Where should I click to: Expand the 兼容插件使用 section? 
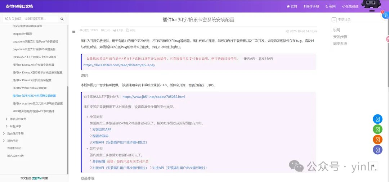[x=6, y=119]
